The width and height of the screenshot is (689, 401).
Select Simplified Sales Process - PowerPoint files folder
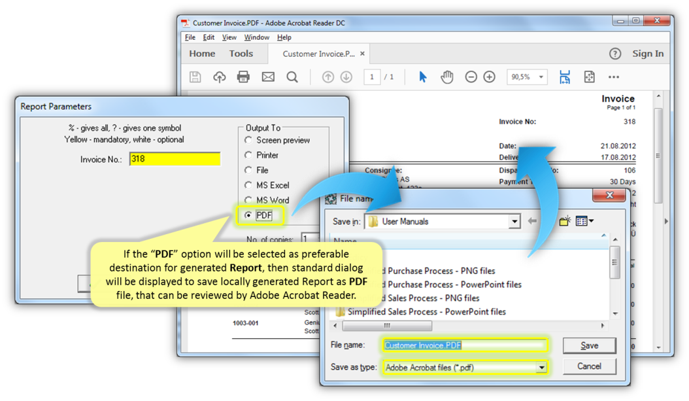click(x=427, y=312)
